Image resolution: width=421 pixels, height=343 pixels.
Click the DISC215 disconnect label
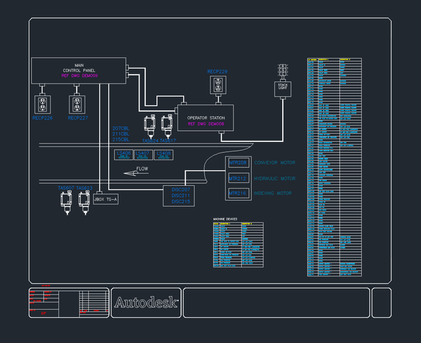181,202
